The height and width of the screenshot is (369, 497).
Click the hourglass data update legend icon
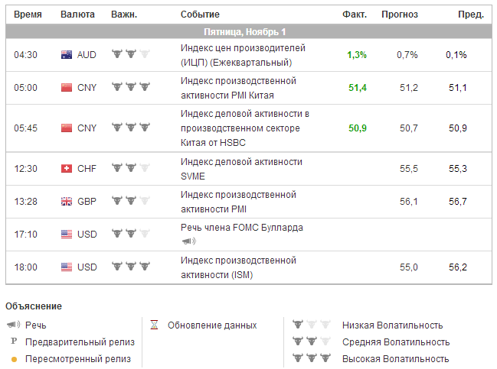(154, 325)
